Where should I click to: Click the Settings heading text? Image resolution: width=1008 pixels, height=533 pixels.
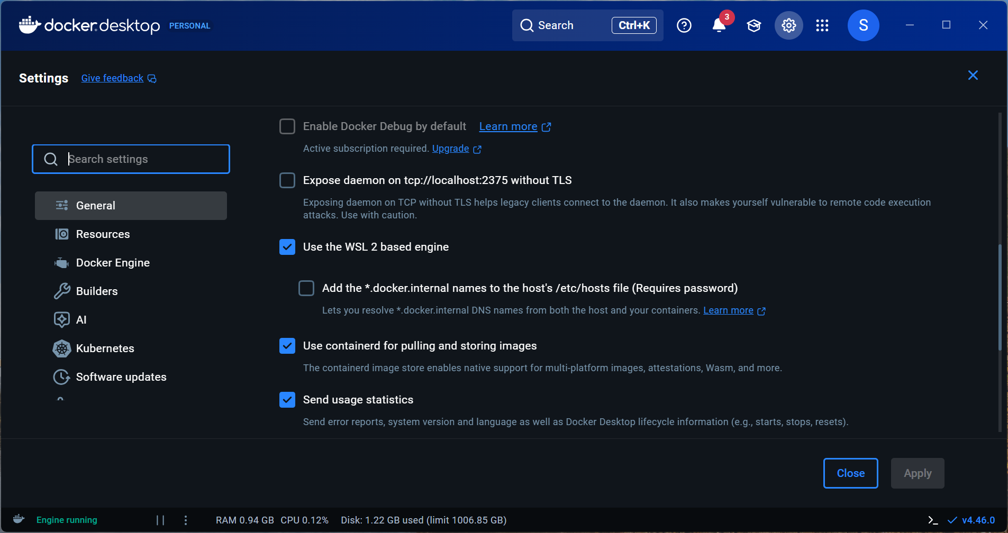pyautogui.click(x=43, y=78)
